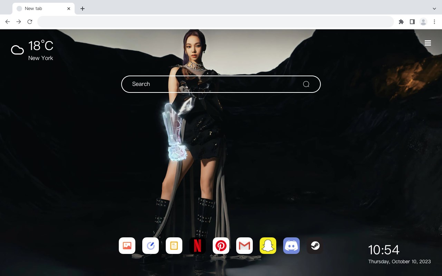Toggle the browser side panel
Image resolution: width=442 pixels, height=276 pixels.
click(412, 22)
